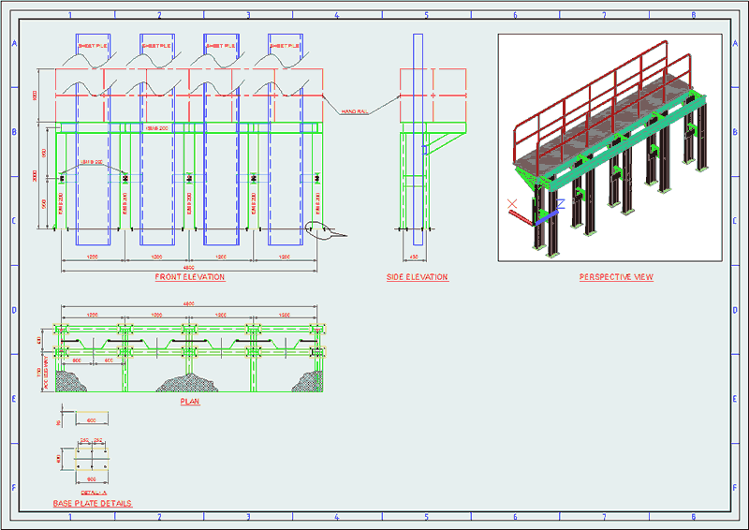The height and width of the screenshot is (530, 749).
Task: Select the HAND RAIL leader label
Action: [x=355, y=111]
